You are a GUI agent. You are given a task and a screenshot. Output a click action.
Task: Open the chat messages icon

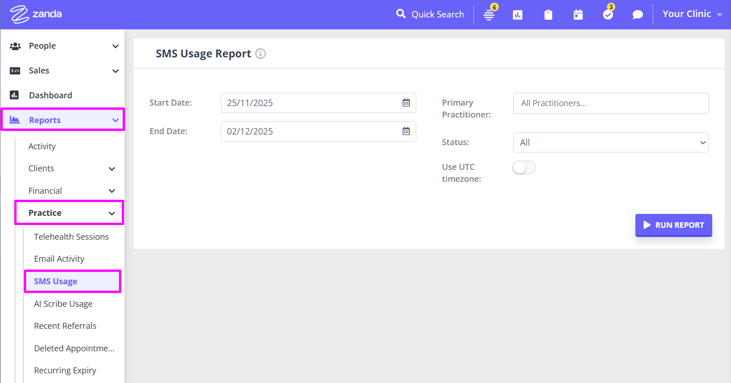637,15
